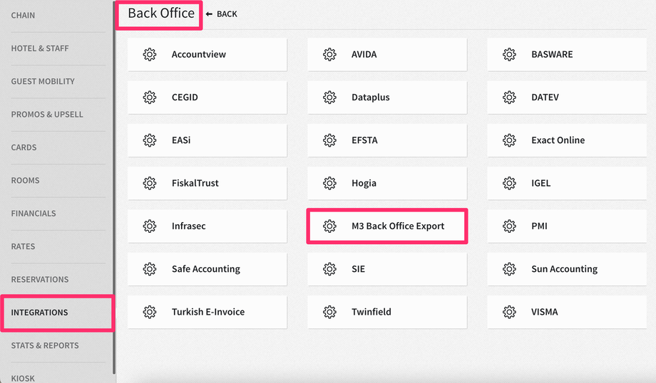Click the Safe Accounting gear icon
The image size is (656, 383).
pyautogui.click(x=149, y=269)
